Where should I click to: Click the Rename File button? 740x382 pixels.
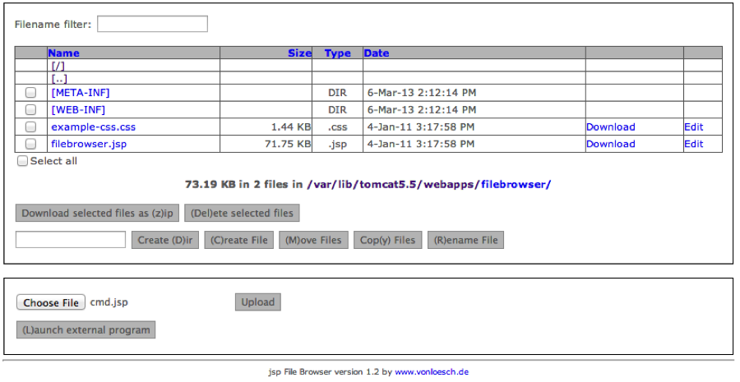[465, 240]
